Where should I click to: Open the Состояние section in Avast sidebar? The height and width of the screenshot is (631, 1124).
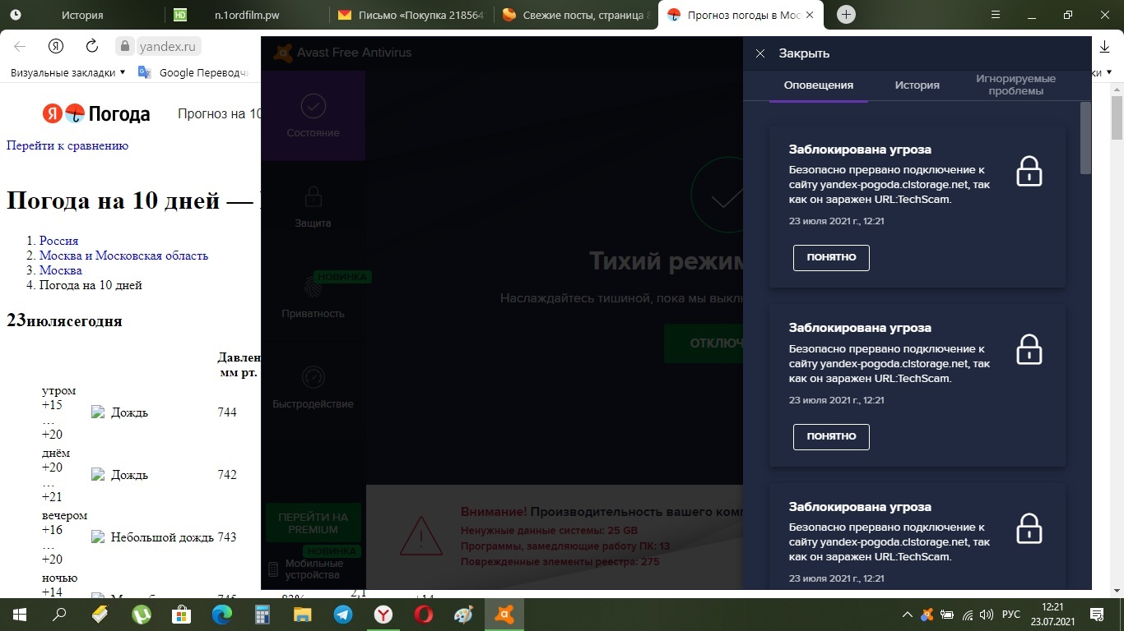(313, 115)
